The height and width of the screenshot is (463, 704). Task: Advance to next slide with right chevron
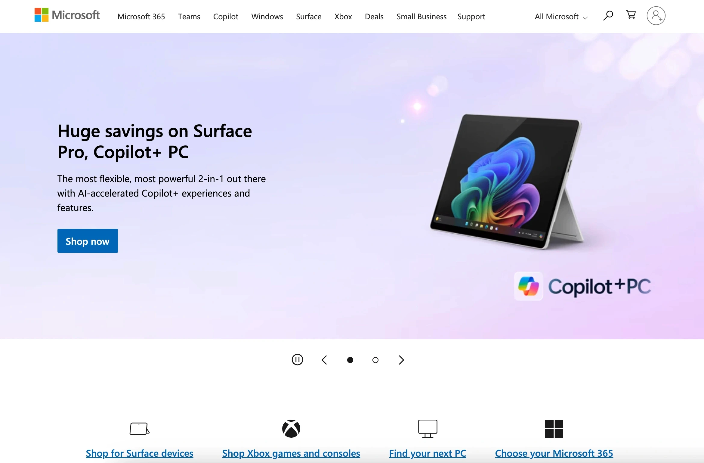[x=401, y=360]
